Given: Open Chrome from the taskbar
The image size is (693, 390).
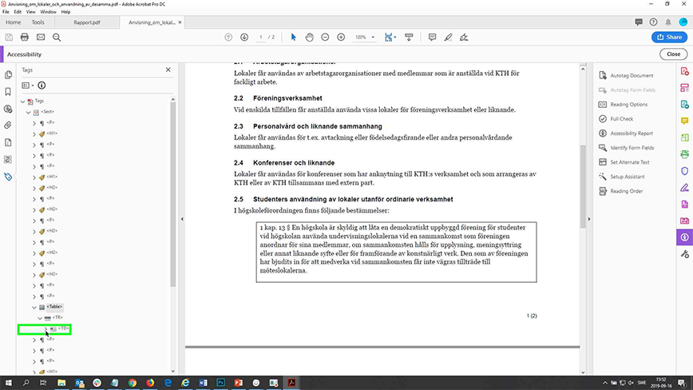Looking at the screenshot, I should tap(133, 383).
